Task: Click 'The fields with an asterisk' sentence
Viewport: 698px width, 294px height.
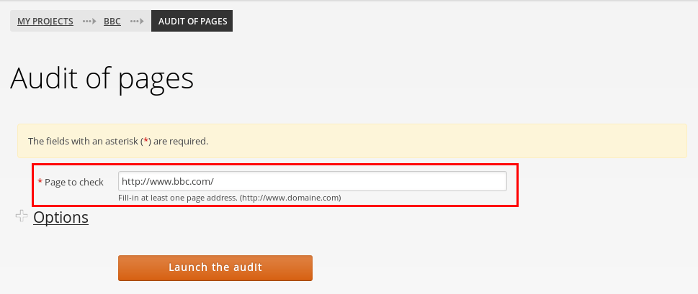Action: pyautogui.click(x=118, y=141)
